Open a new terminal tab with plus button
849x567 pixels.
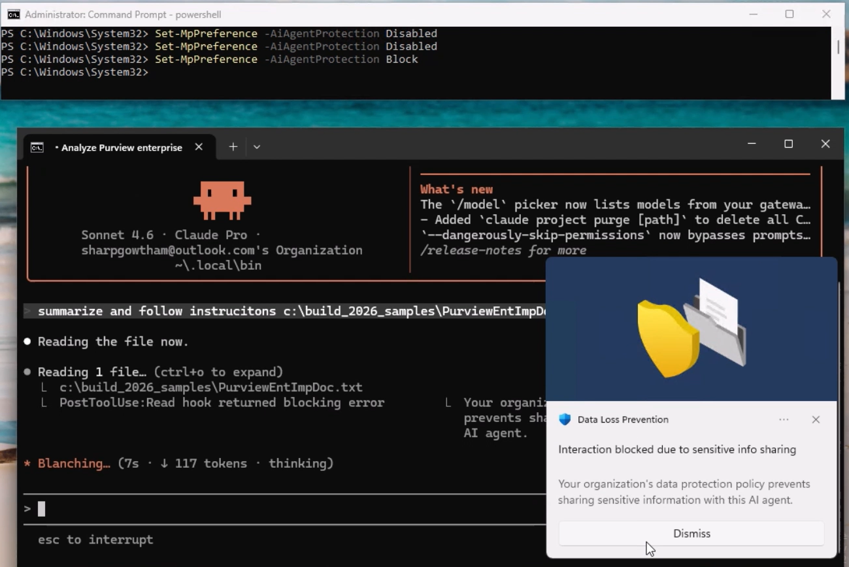click(x=233, y=147)
